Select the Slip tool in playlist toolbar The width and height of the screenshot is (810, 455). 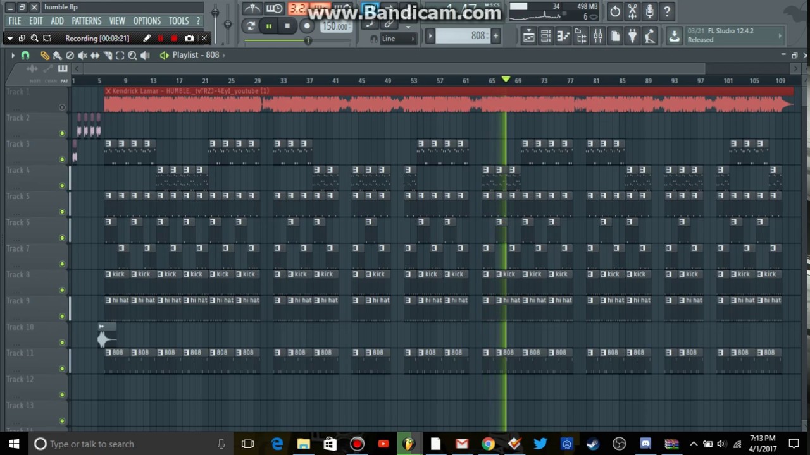[95, 56]
